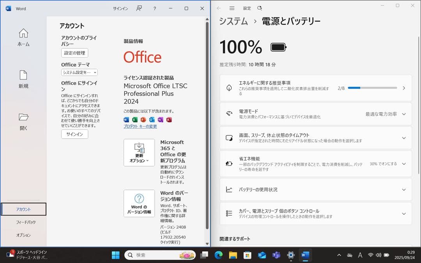Click the Settings gear on the taskbar
This screenshot has width=421, height=263.
click(291, 255)
